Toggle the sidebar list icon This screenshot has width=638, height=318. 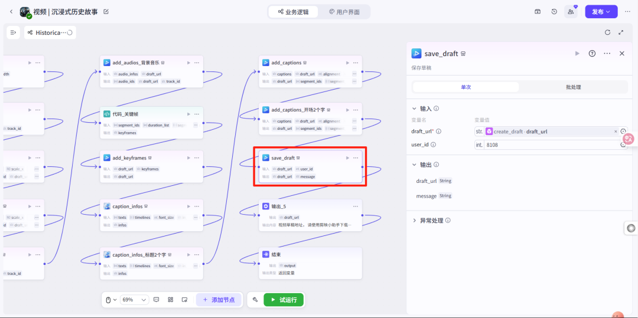13,32
